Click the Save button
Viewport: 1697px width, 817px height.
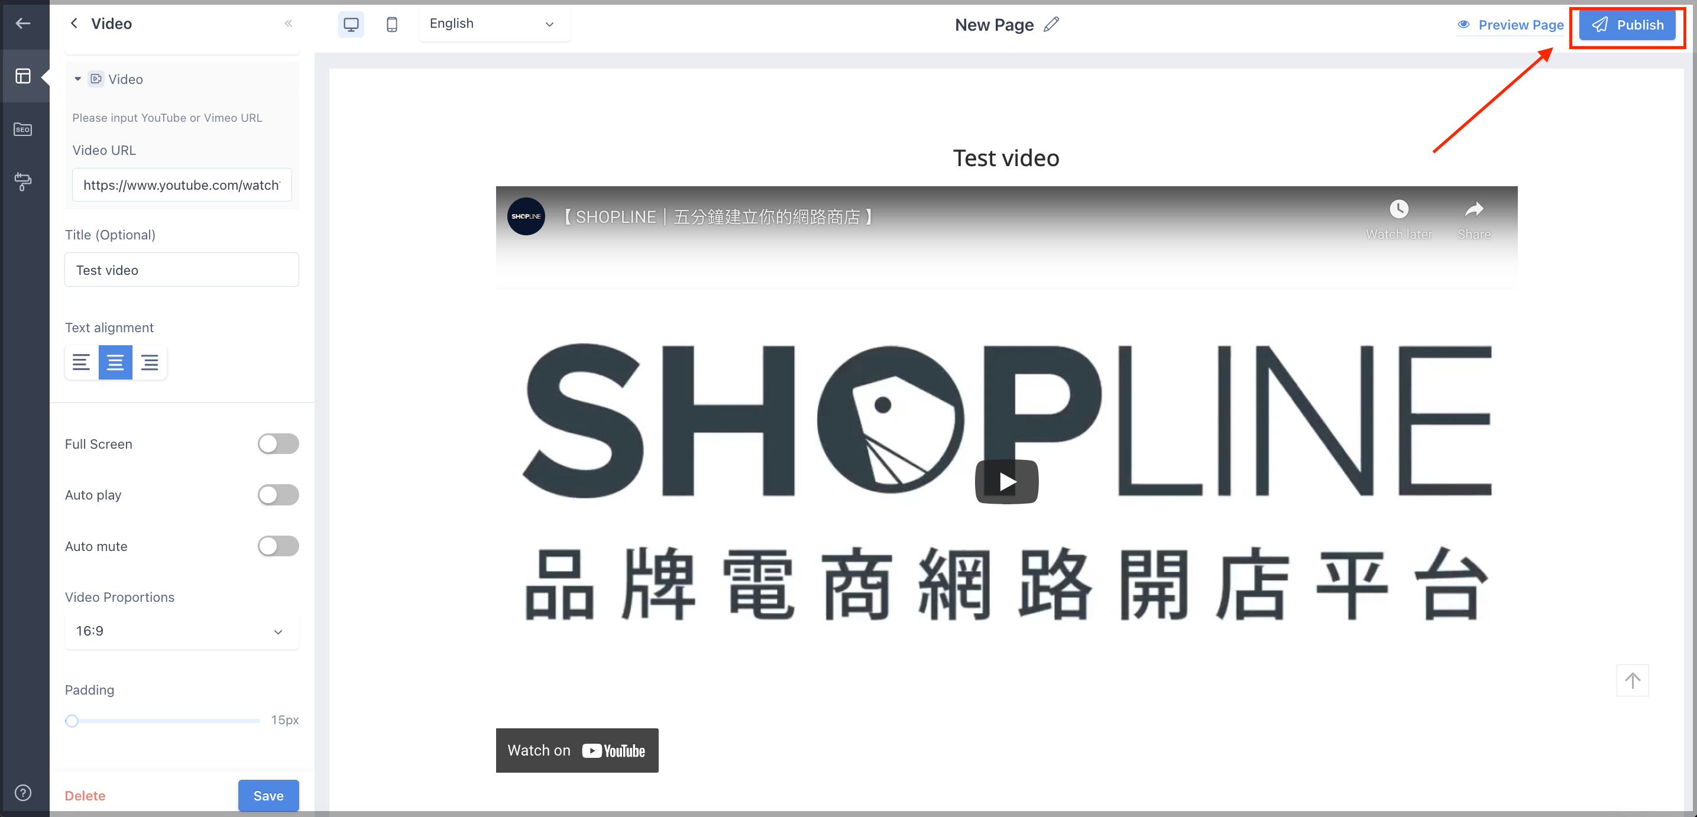click(x=268, y=795)
